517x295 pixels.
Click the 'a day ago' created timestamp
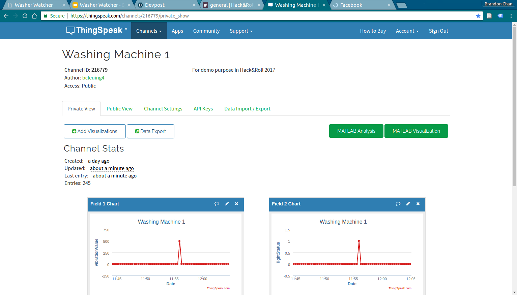(99, 161)
